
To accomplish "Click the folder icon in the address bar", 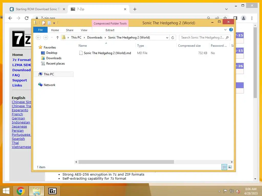I will point(64,37).
